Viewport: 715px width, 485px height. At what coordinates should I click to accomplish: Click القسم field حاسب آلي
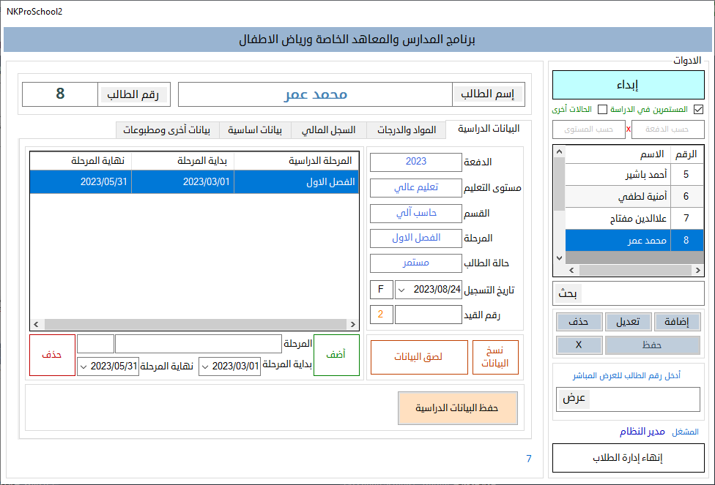(x=416, y=213)
